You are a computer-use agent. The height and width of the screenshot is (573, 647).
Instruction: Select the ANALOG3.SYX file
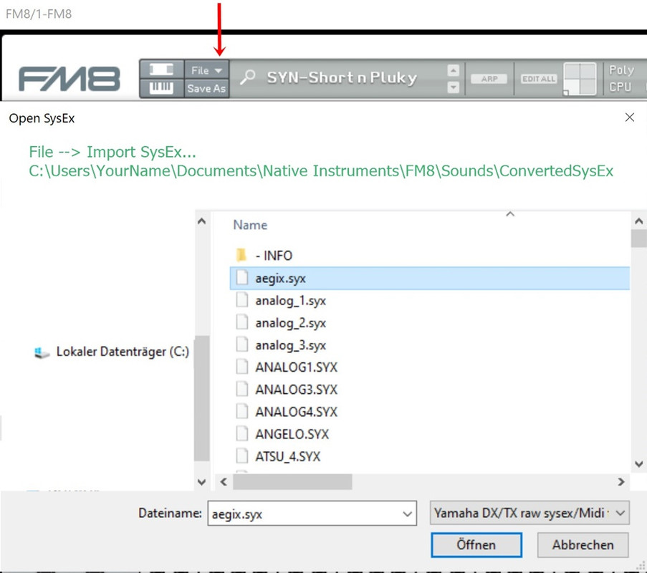click(x=296, y=390)
